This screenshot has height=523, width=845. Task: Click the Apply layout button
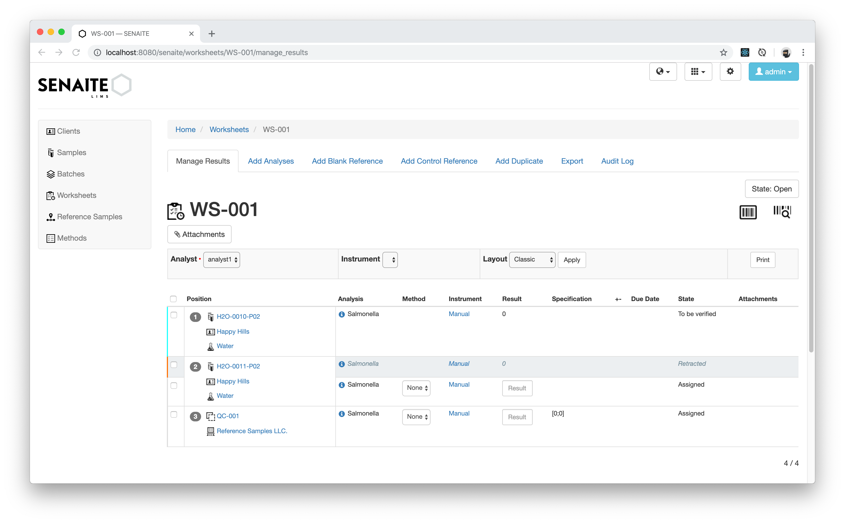point(571,260)
